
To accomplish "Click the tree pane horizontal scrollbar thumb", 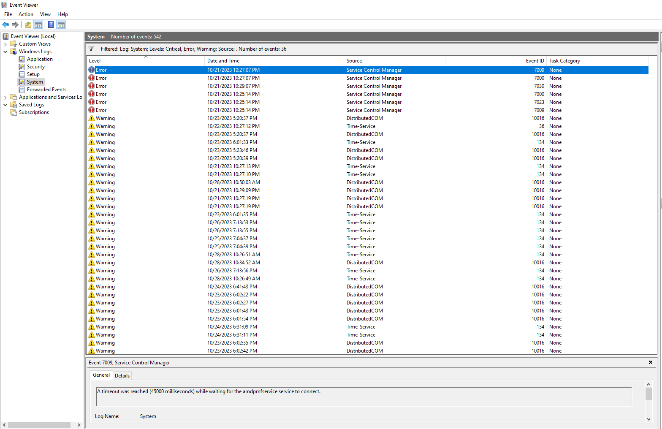I will coord(39,425).
